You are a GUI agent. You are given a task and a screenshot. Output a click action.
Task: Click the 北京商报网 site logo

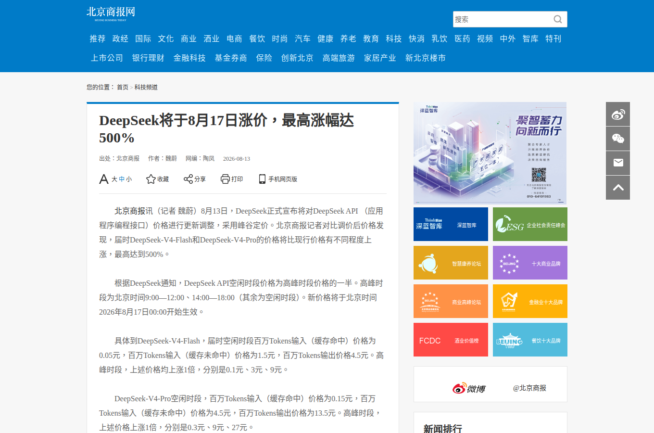point(111,14)
